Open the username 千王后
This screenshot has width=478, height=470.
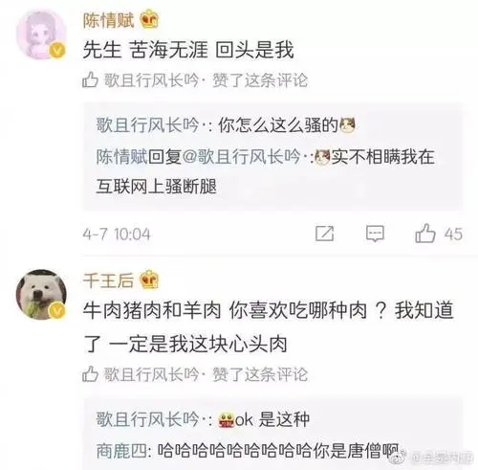pyautogui.click(x=108, y=280)
